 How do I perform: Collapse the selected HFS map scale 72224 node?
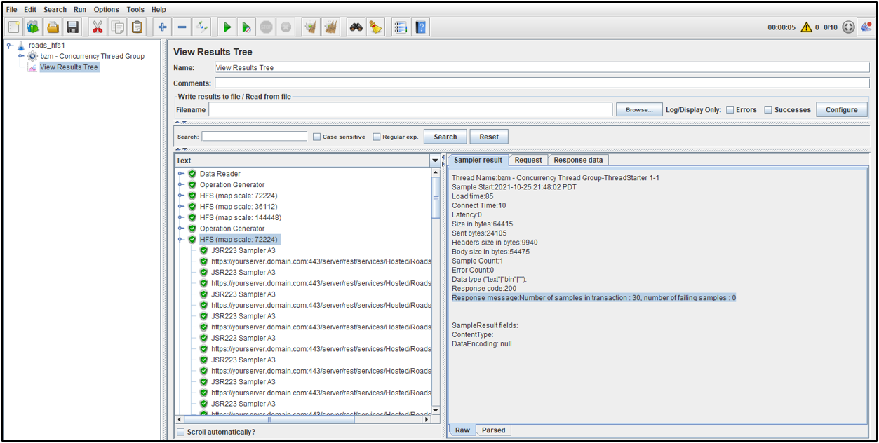coord(181,239)
